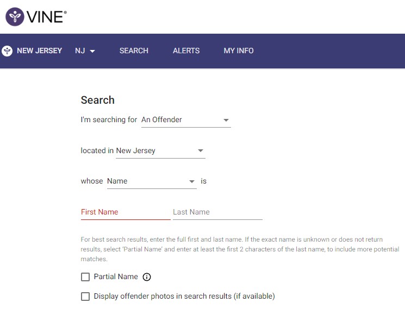The width and height of the screenshot is (405, 309).
Task: Check Display offender photos in search results
Action: click(85, 297)
